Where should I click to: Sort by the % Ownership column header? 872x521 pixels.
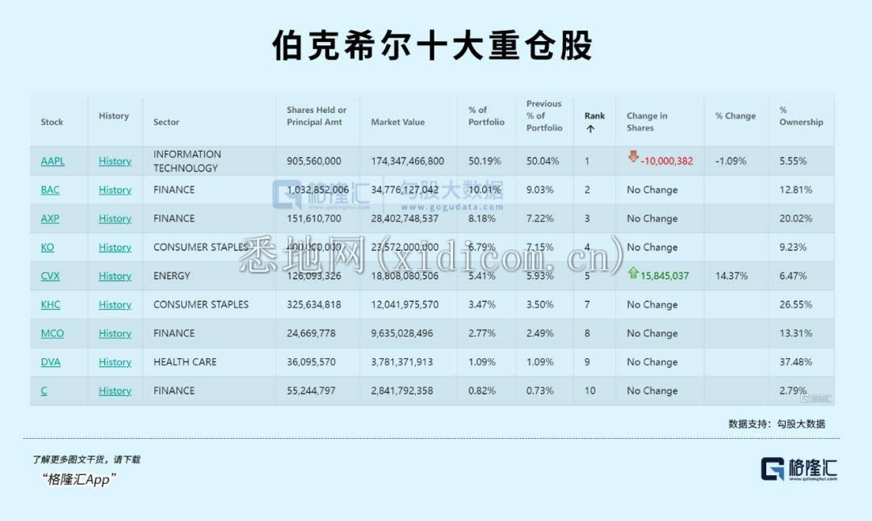[x=801, y=116]
